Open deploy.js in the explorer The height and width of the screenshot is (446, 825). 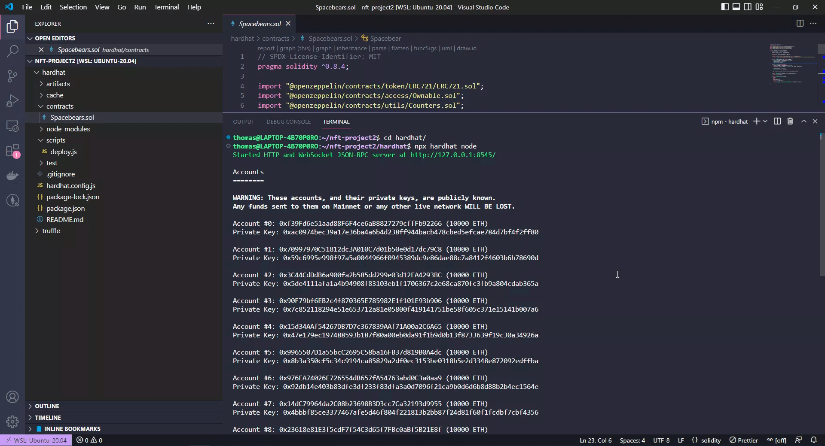(63, 152)
